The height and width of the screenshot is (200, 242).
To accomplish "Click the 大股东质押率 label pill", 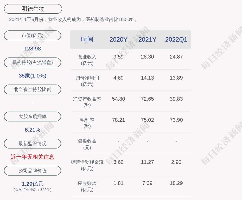I will pyautogui.click(x=33, y=117).
